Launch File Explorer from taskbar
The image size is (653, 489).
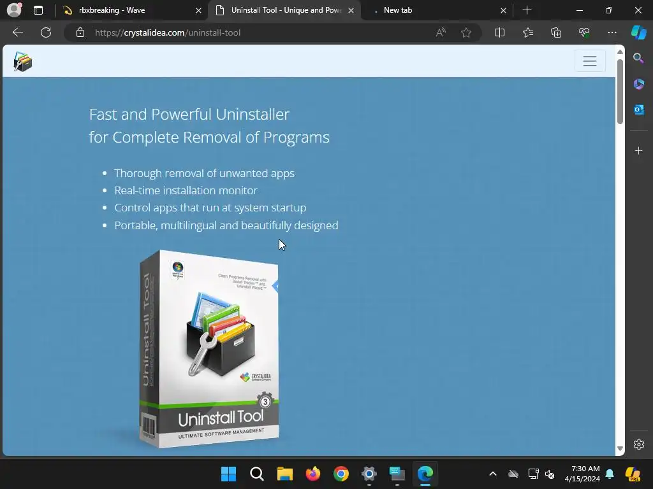point(285,474)
